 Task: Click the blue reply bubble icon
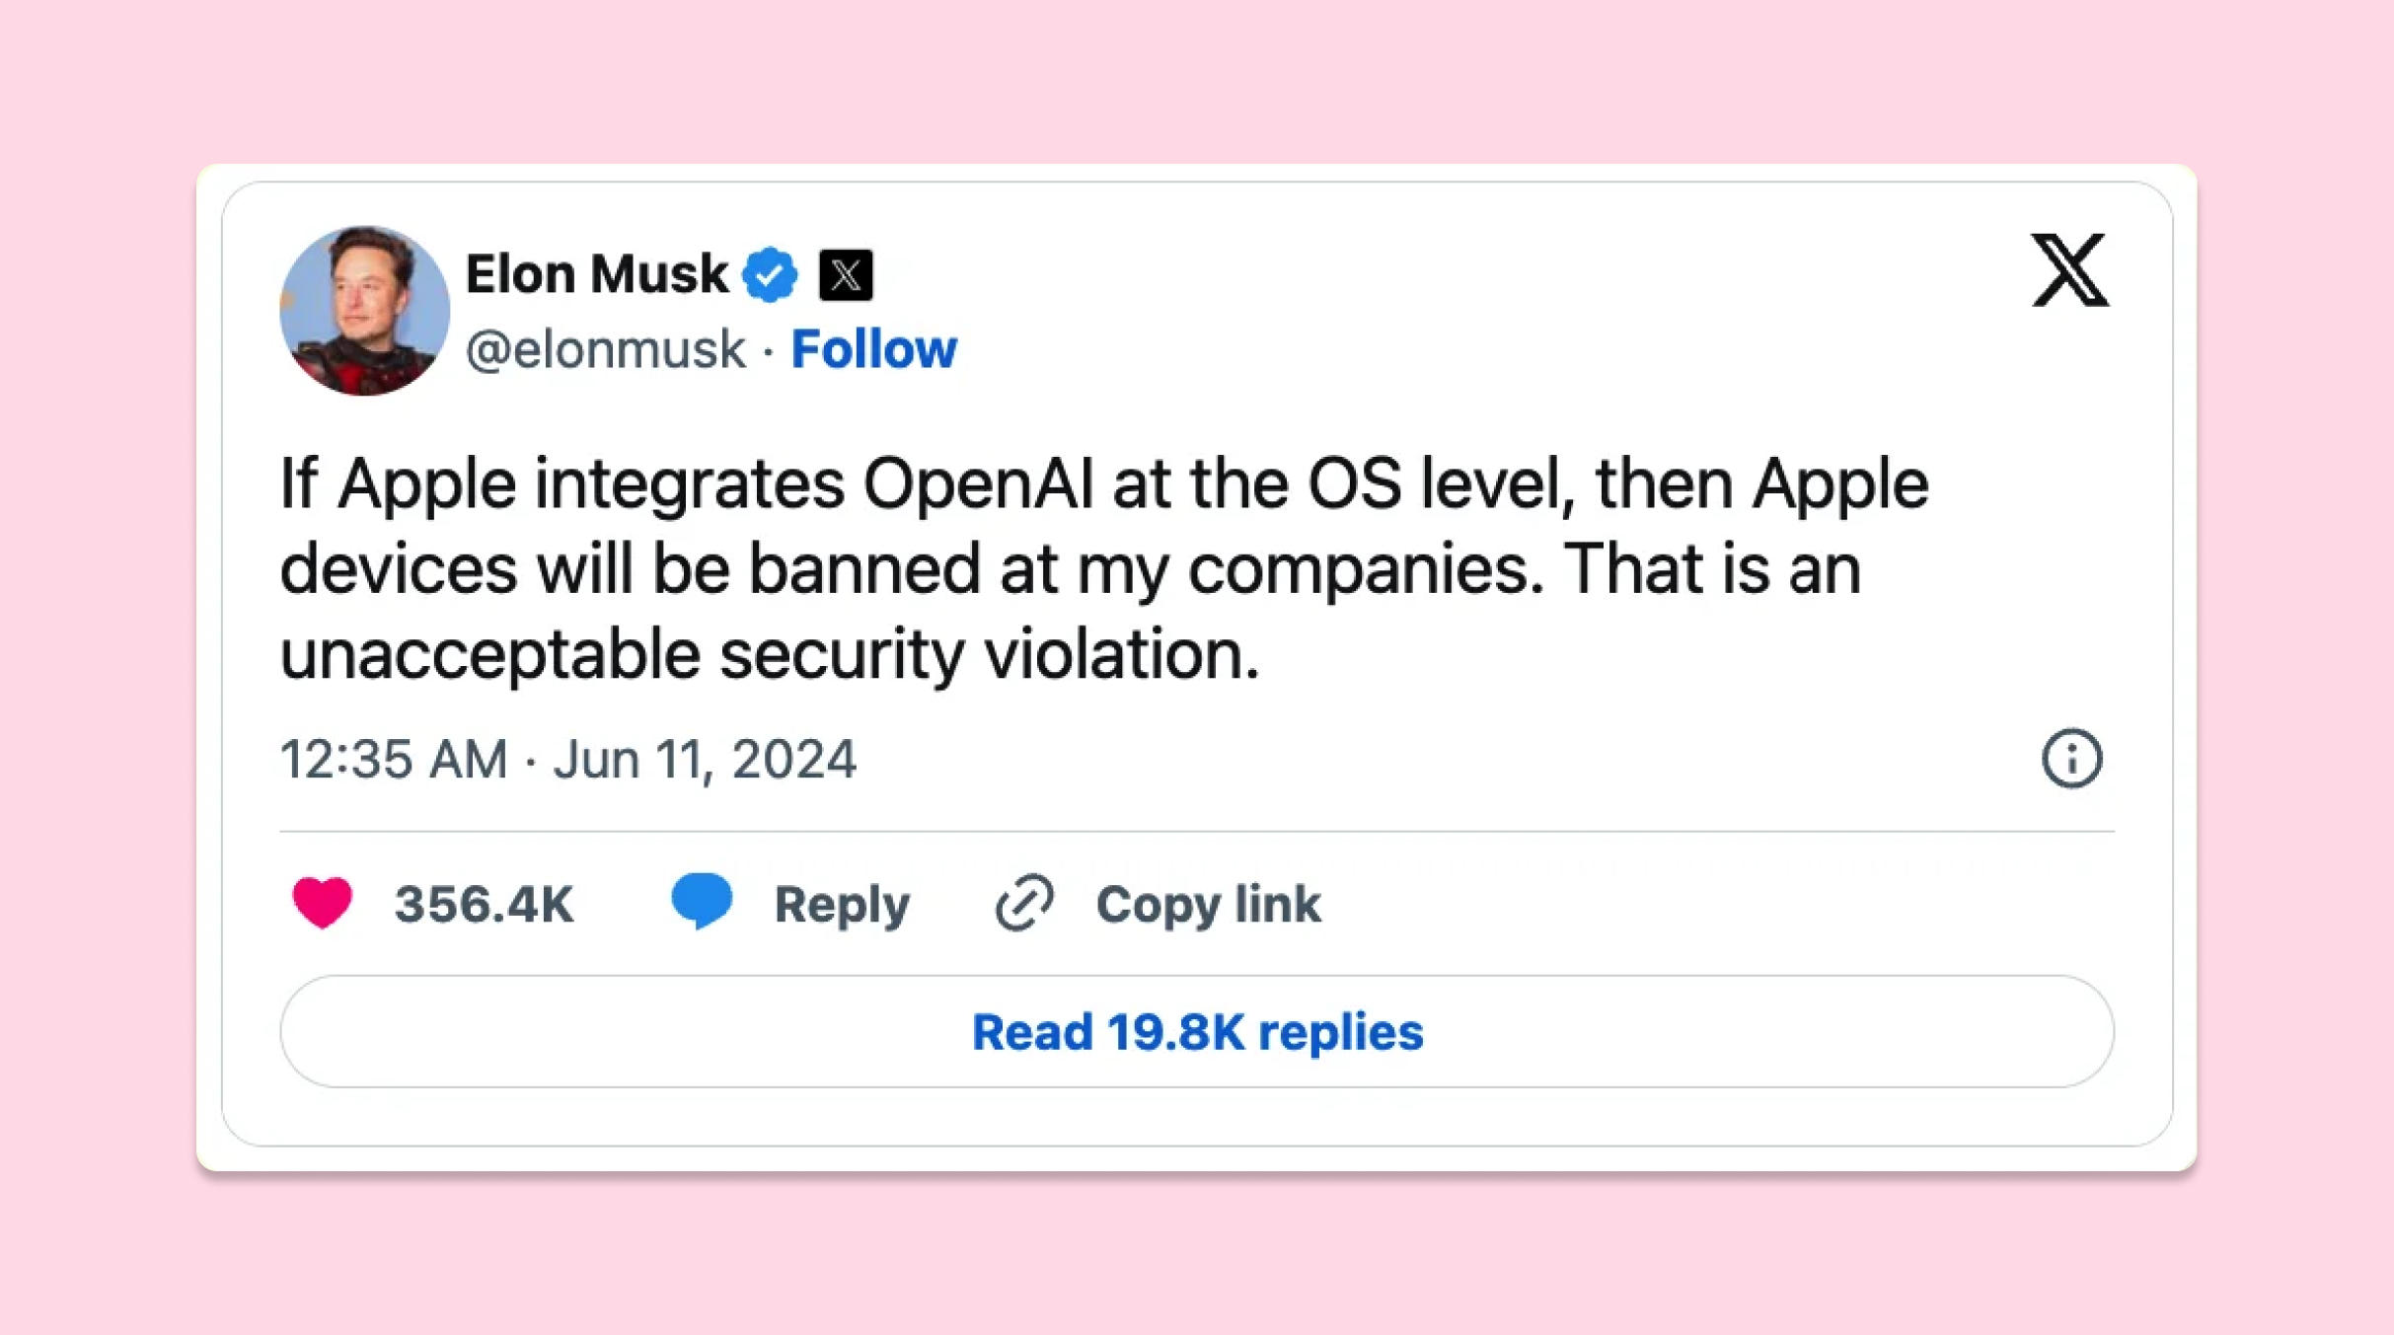point(701,901)
